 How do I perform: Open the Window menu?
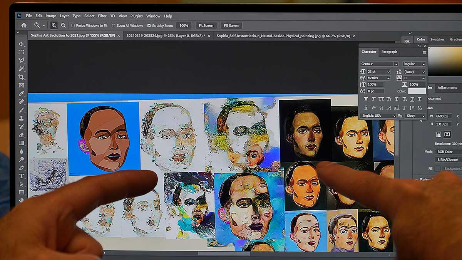point(153,16)
